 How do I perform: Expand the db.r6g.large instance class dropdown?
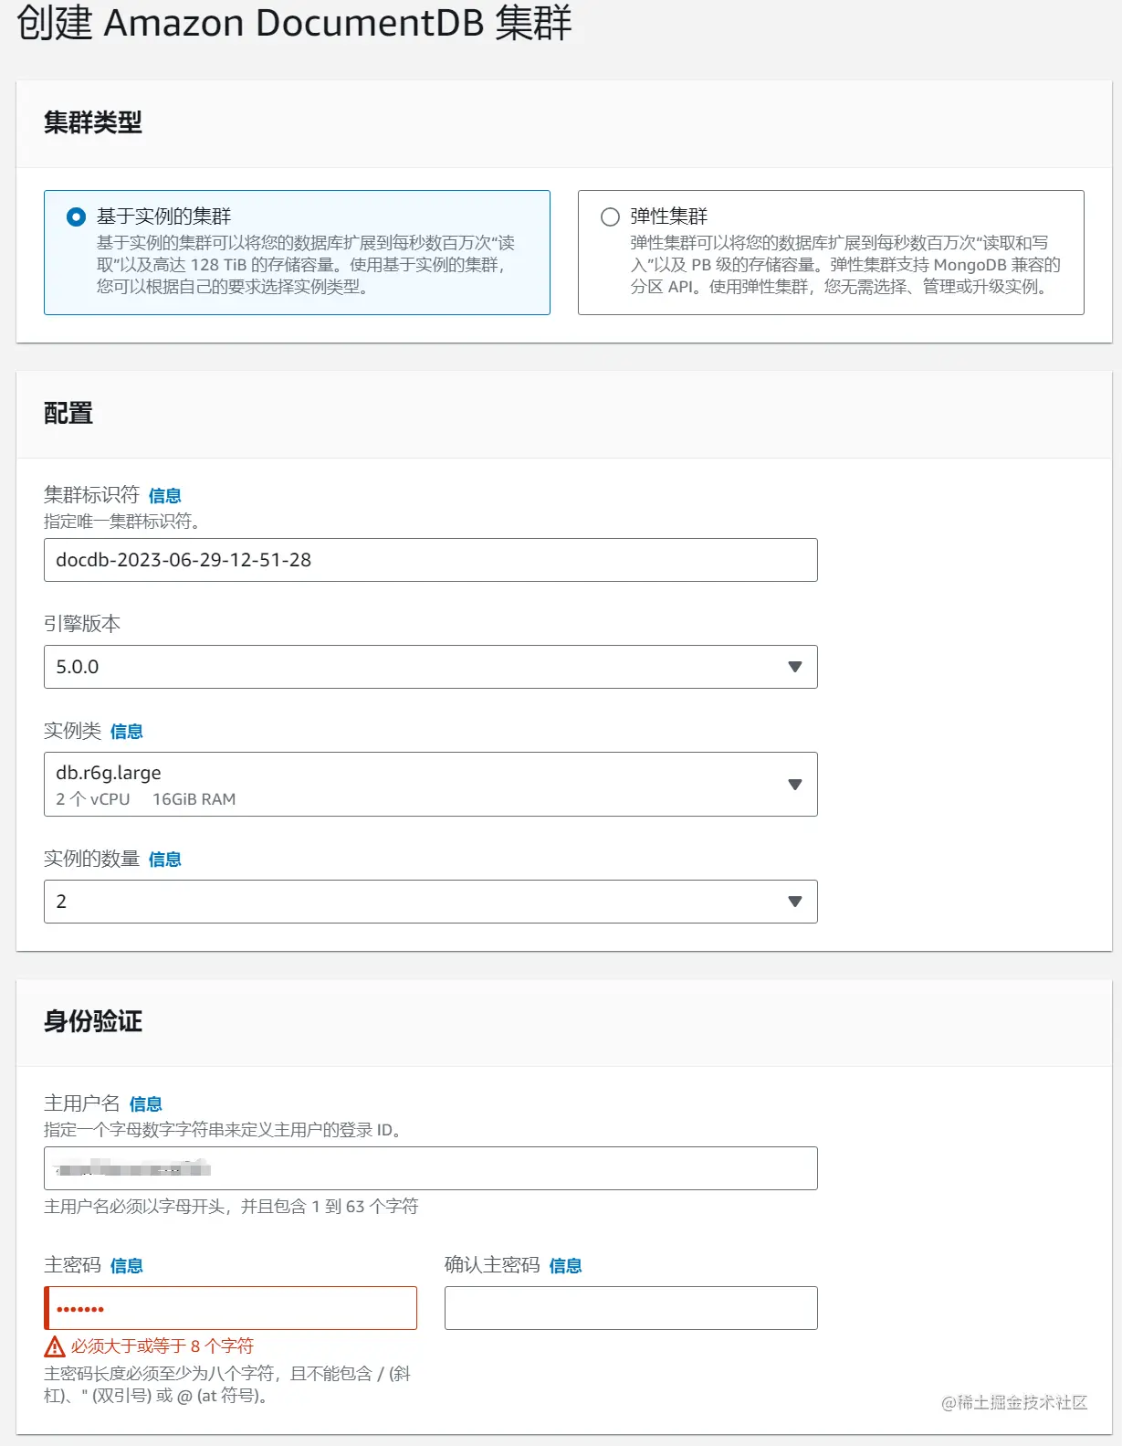pyautogui.click(x=430, y=785)
